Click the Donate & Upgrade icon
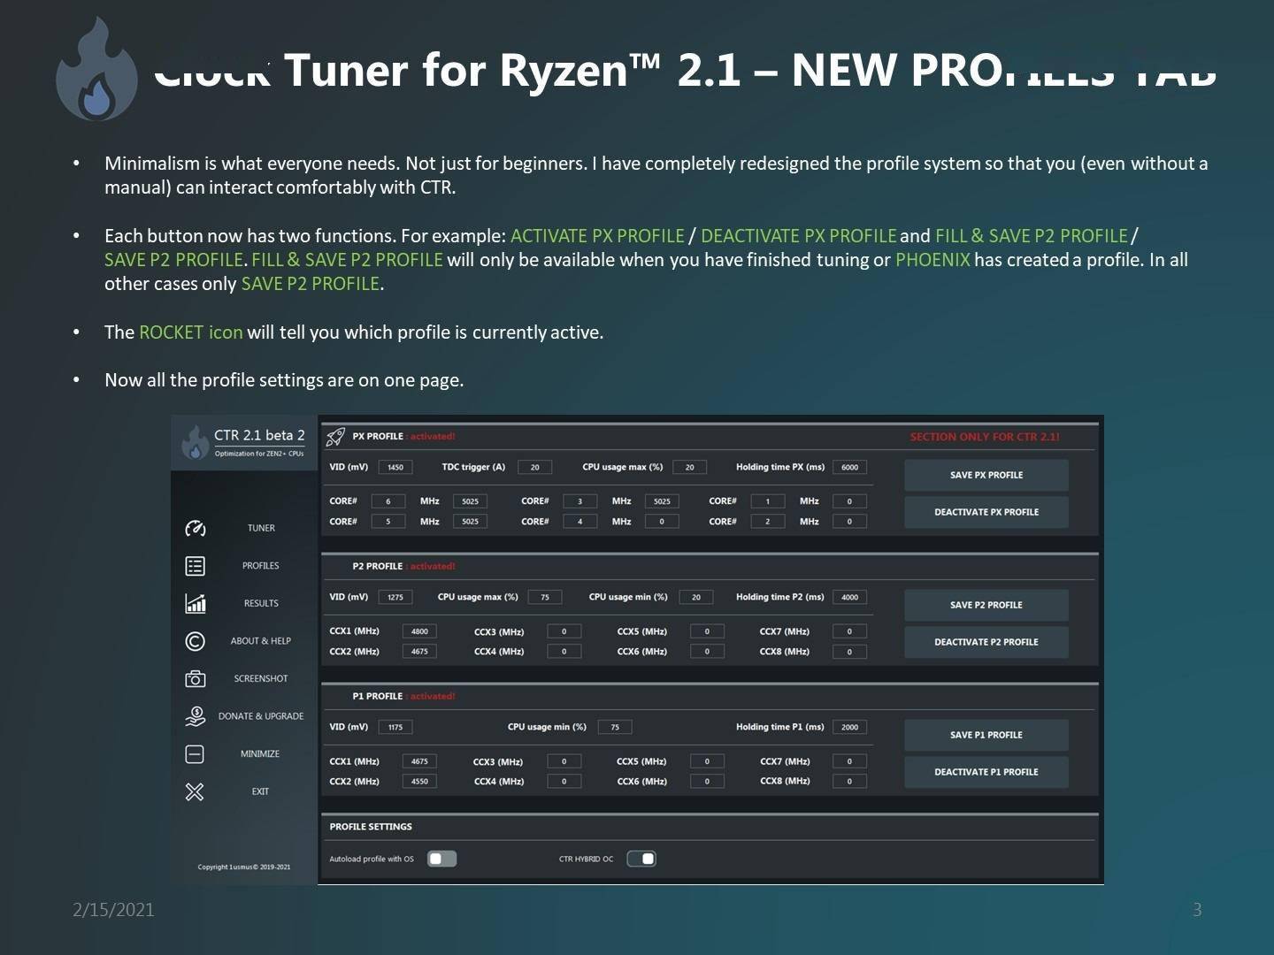 196,716
